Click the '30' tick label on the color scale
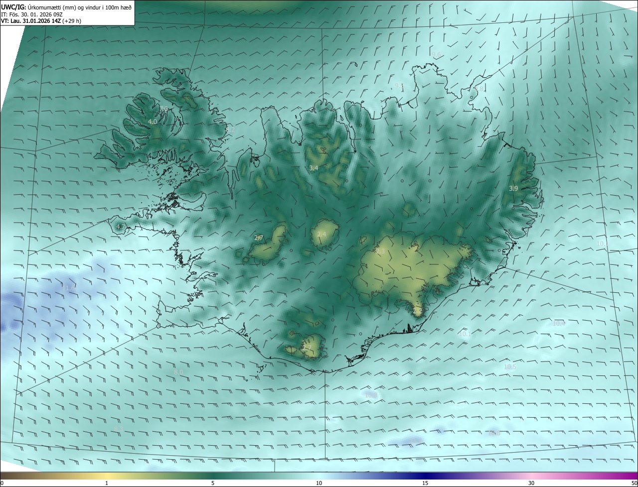The width and height of the screenshot is (638, 487). (x=531, y=483)
